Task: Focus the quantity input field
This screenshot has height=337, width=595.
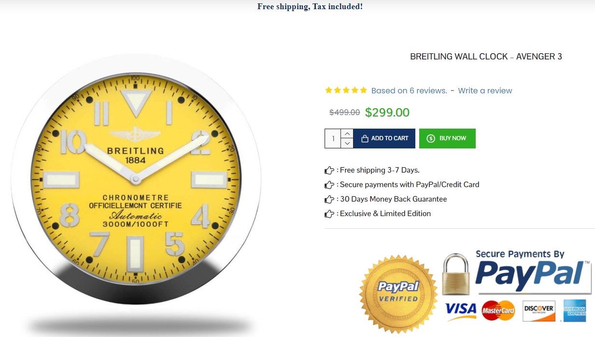Action: (333, 138)
